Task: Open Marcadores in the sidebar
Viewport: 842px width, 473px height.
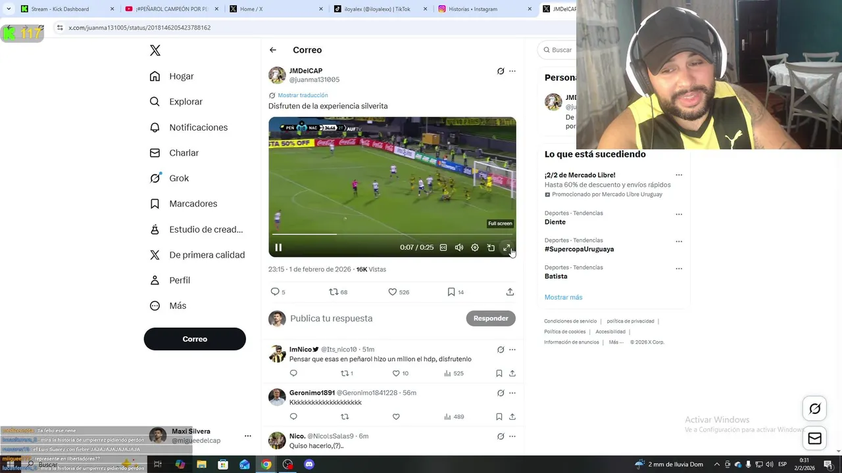Action: (x=183, y=204)
